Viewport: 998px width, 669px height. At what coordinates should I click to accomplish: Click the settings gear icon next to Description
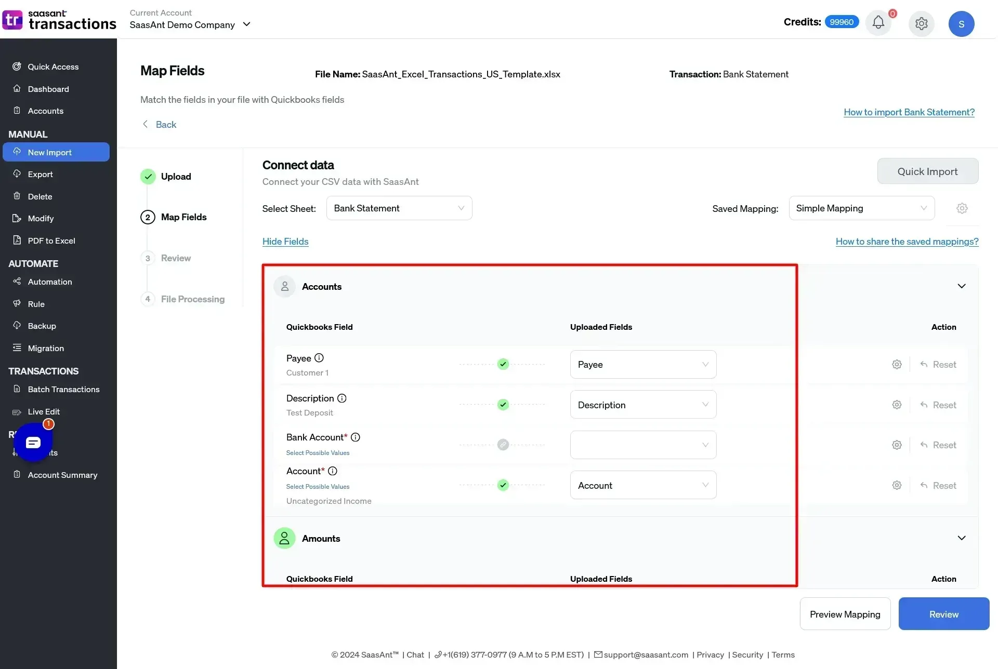coord(897,404)
